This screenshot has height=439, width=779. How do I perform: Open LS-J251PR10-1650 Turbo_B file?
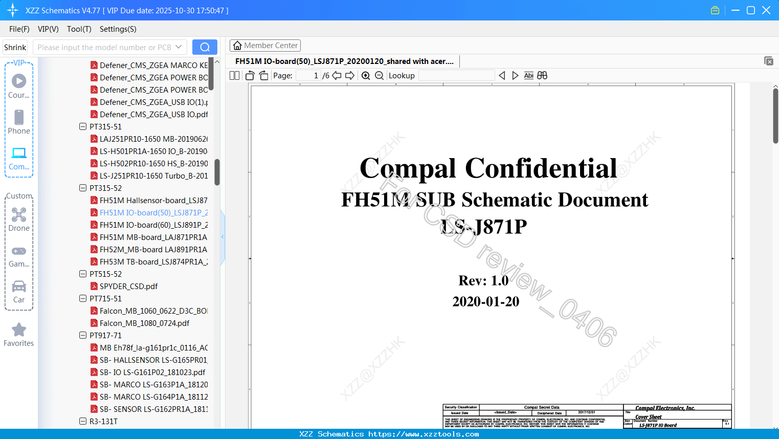point(149,175)
